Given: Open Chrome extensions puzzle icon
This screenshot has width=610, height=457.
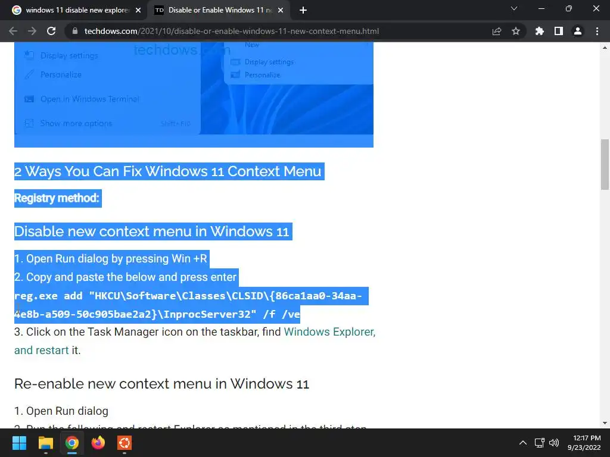Looking at the screenshot, I should (x=540, y=31).
